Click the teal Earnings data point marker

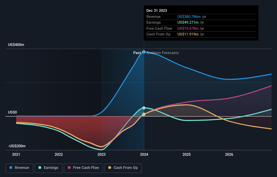tap(144, 108)
